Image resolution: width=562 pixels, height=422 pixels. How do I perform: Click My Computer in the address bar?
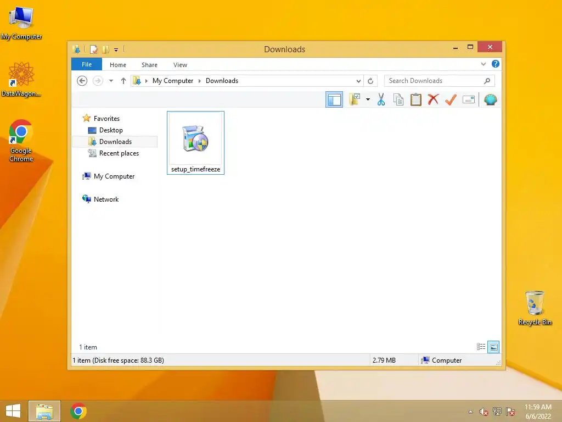pyautogui.click(x=173, y=81)
